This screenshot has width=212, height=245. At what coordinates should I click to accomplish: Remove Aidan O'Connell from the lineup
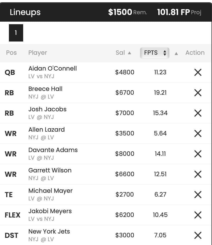[x=198, y=72]
